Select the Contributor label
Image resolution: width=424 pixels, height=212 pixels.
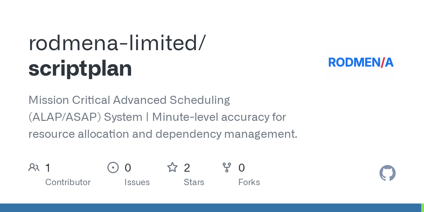point(68,182)
